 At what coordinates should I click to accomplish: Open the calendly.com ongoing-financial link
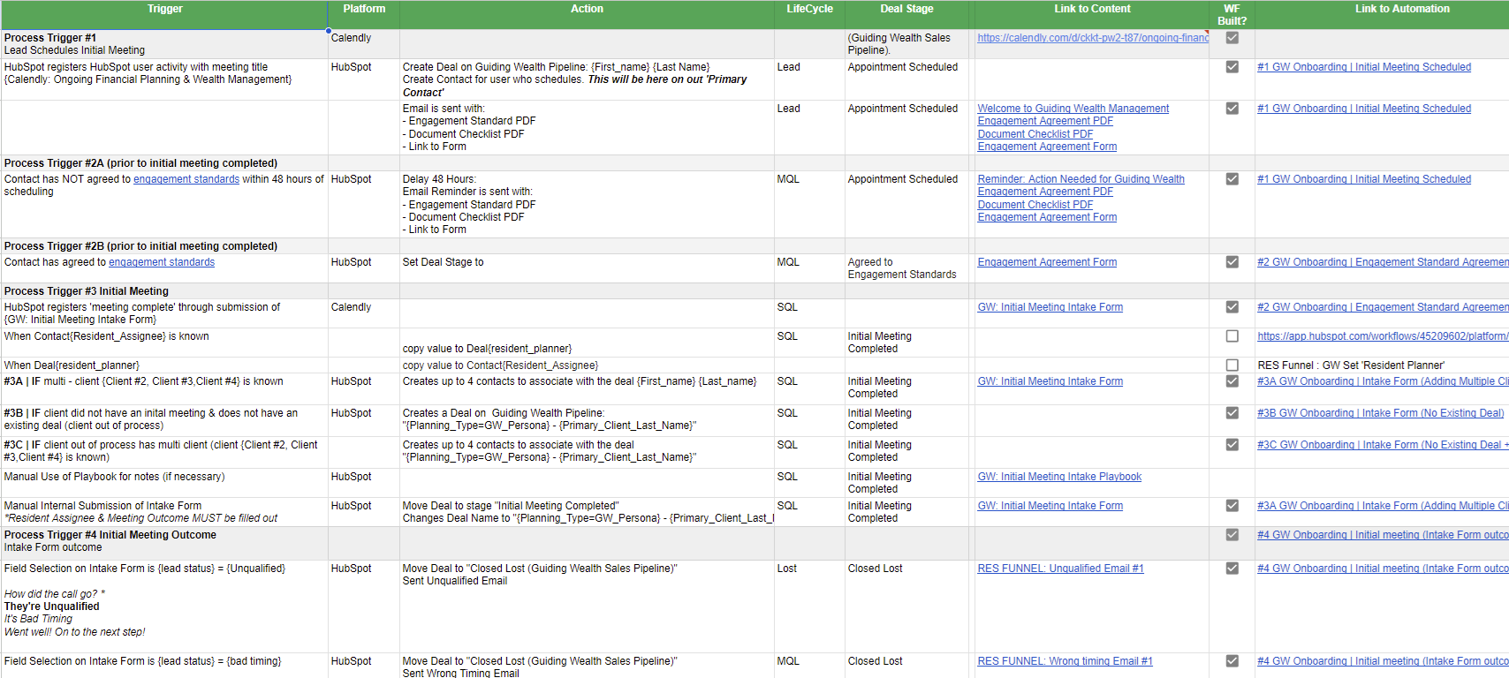click(1093, 38)
